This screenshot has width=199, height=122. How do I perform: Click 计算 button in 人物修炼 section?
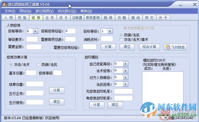point(108,47)
